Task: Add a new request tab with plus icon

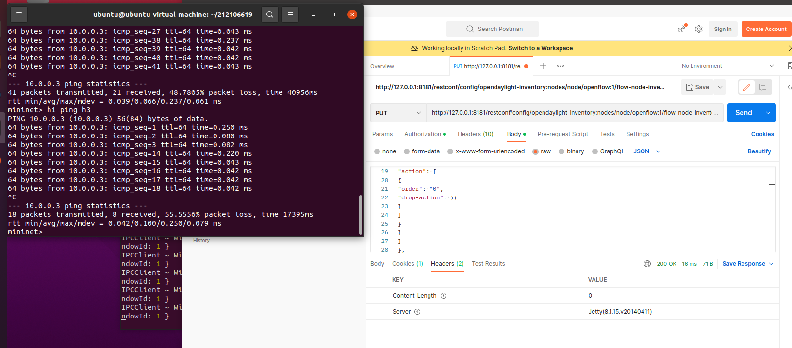Action: [543, 66]
